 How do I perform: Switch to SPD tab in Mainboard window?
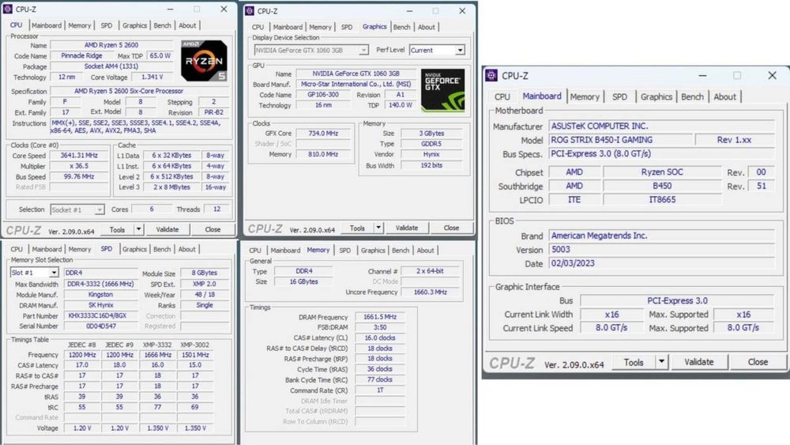tap(619, 96)
